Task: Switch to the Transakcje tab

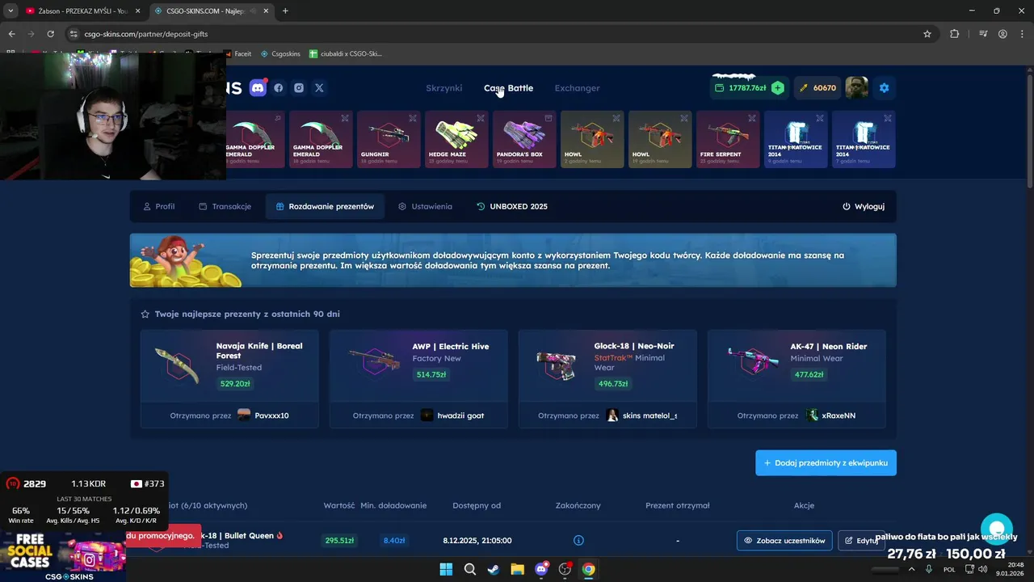Action: [x=225, y=206]
